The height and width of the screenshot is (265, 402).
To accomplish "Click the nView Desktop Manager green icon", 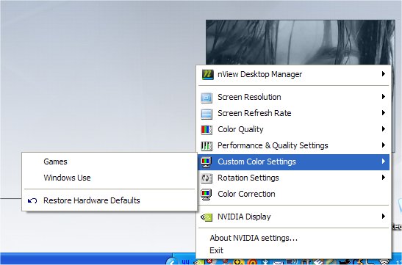I will pos(207,74).
